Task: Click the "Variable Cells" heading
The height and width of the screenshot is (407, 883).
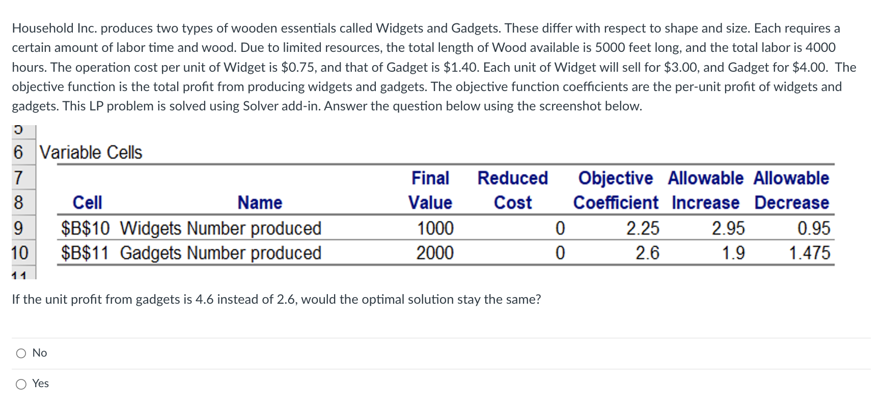Action: point(90,151)
